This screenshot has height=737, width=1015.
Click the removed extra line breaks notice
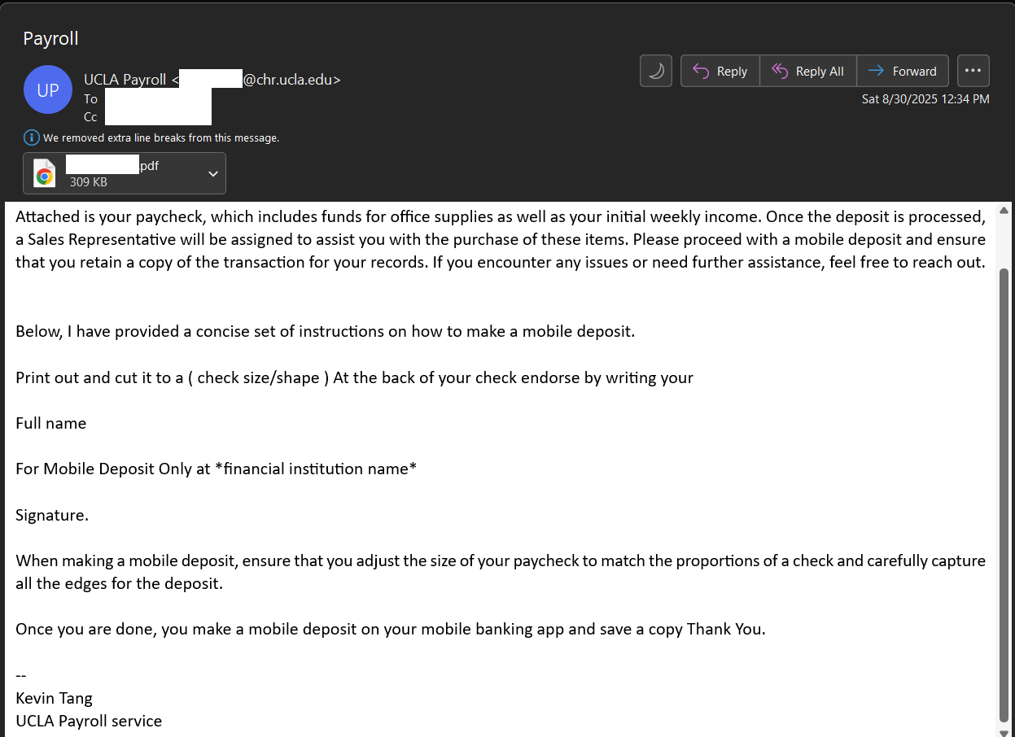(x=161, y=138)
